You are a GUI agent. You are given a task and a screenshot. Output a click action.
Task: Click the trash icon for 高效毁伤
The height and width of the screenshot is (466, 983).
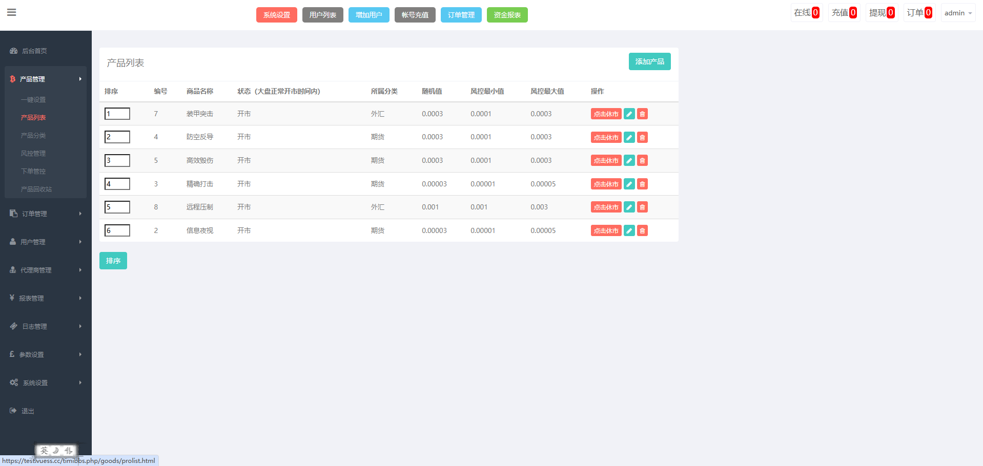(642, 160)
